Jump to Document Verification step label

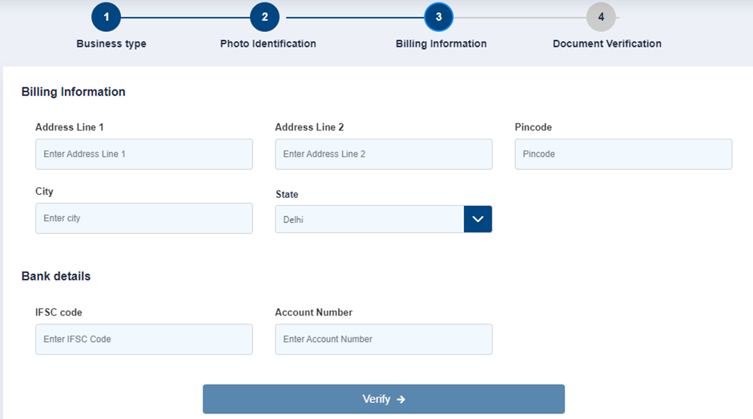tap(607, 44)
